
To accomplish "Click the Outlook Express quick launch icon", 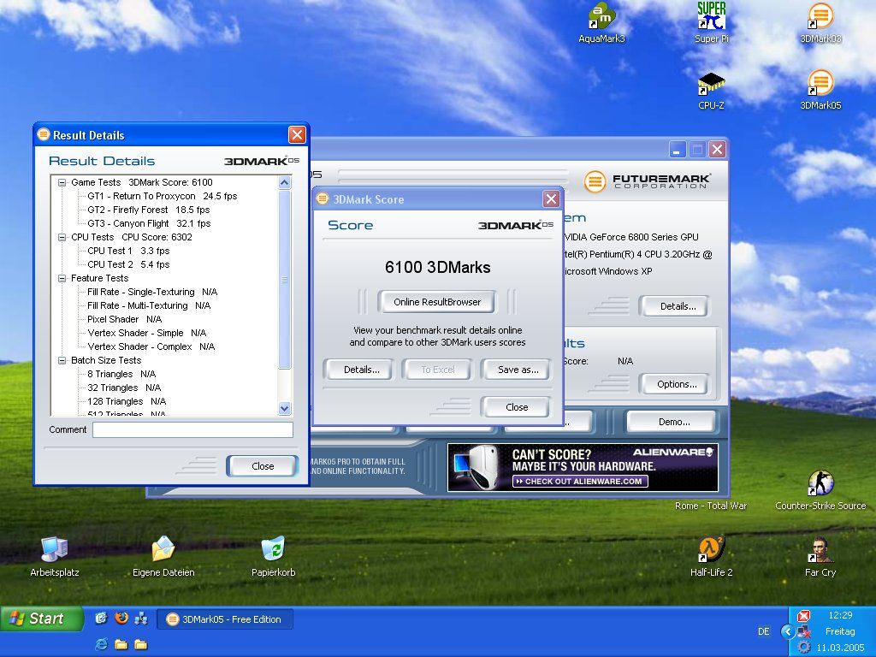I will click(101, 618).
